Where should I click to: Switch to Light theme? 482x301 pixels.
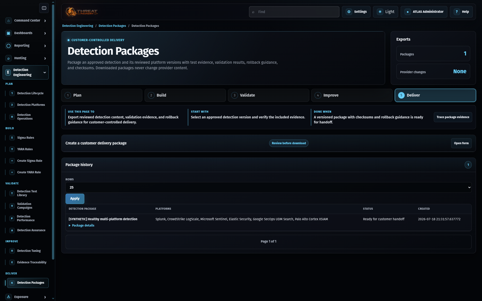[x=385, y=12]
